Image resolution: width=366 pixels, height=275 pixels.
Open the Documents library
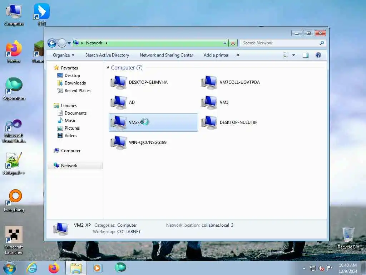75,113
